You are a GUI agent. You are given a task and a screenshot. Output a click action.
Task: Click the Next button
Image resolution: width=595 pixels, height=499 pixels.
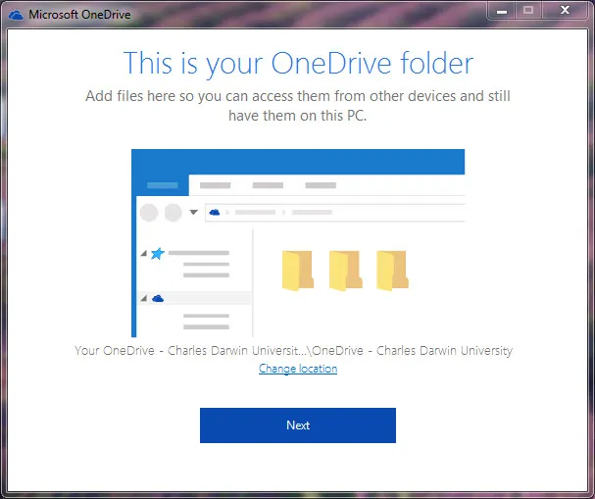(298, 425)
